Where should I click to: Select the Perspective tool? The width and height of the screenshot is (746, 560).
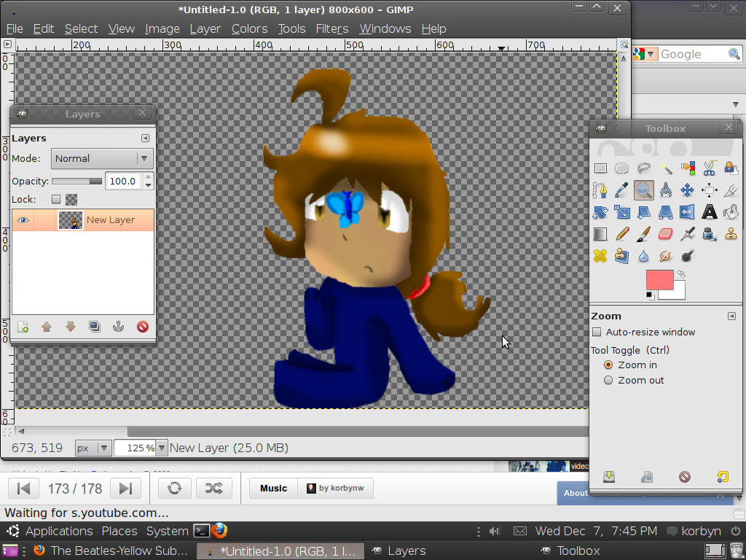(666, 212)
